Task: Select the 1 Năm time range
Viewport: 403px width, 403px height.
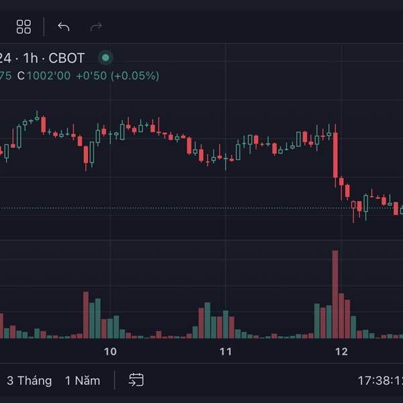Action: (83, 381)
